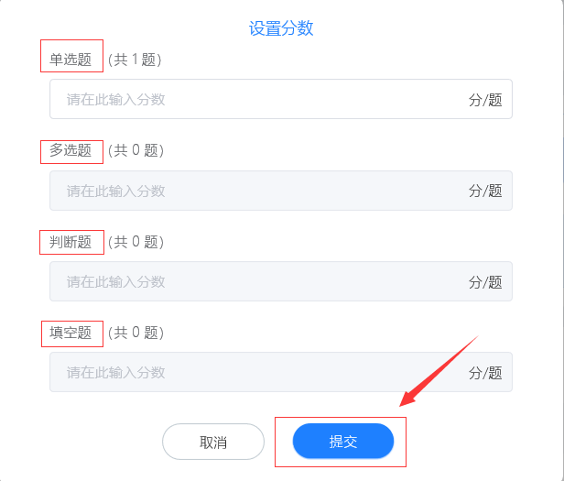Screen dimensions: 564x481
Task: Click 分/题 suffix in 多选题 field
Action: [485, 191]
